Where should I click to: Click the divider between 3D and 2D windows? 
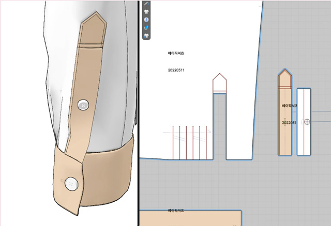[139, 114]
